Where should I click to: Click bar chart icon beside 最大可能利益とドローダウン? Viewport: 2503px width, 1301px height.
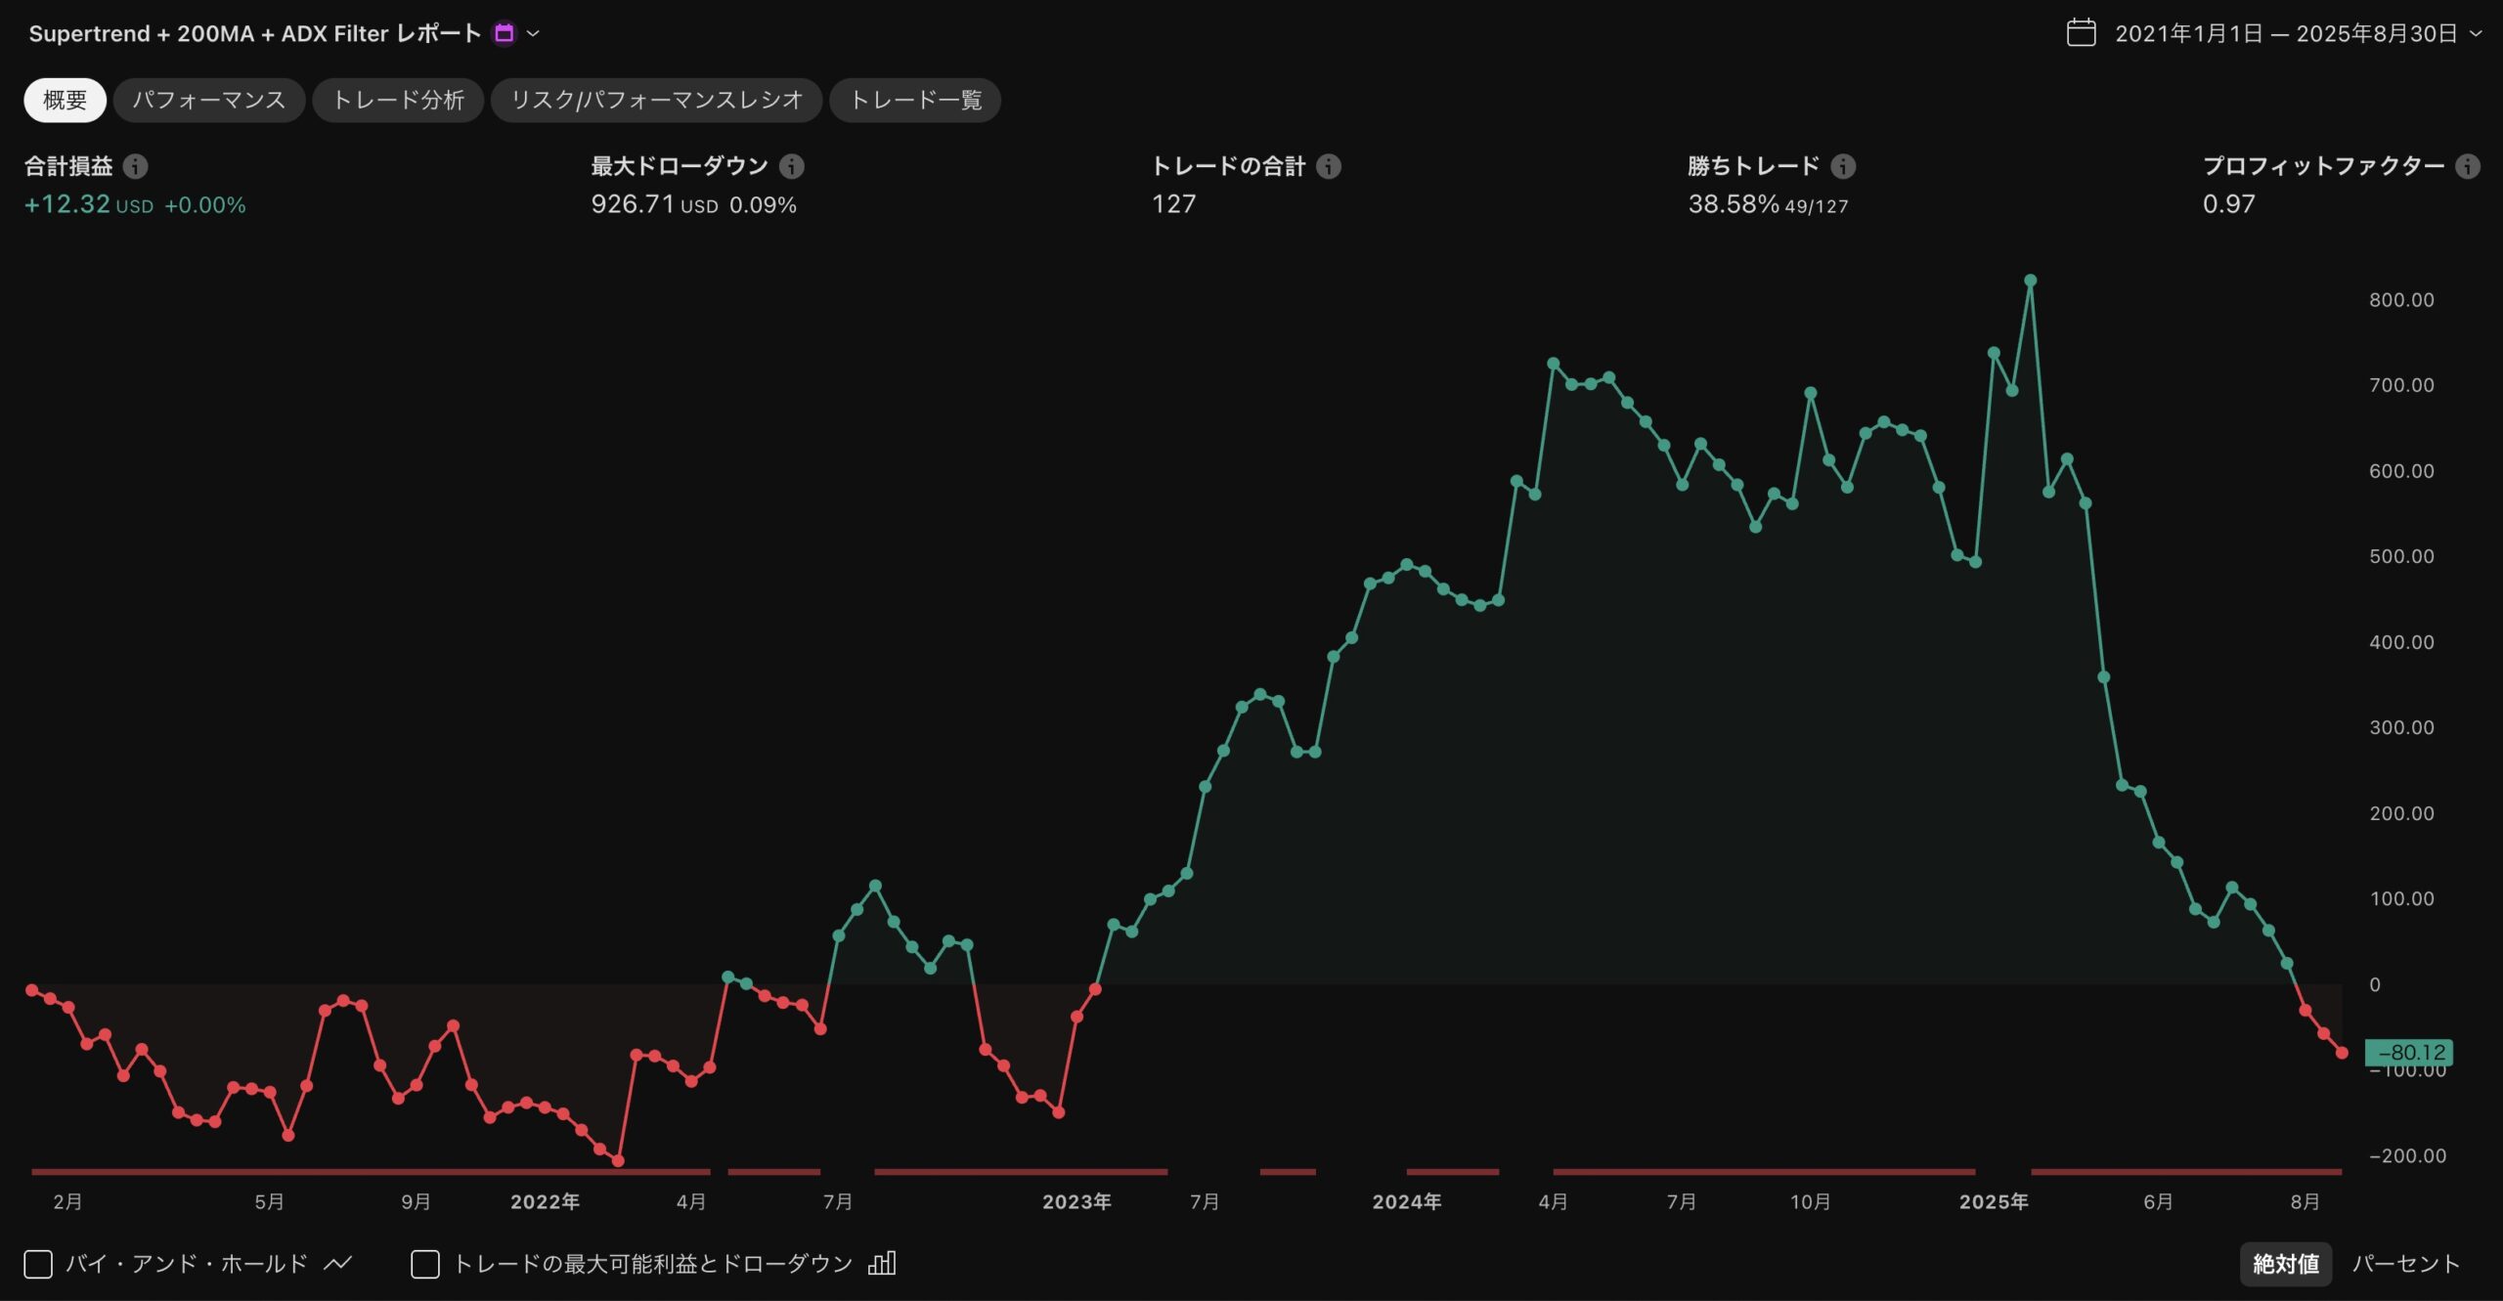[x=882, y=1263]
